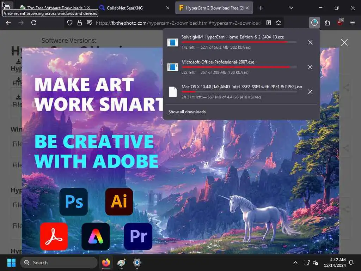Close the Top Free Software Downloads tab

pyautogui.click(x=88, y=8)
